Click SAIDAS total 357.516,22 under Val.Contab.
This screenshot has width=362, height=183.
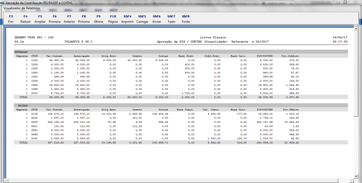point(56,142)
